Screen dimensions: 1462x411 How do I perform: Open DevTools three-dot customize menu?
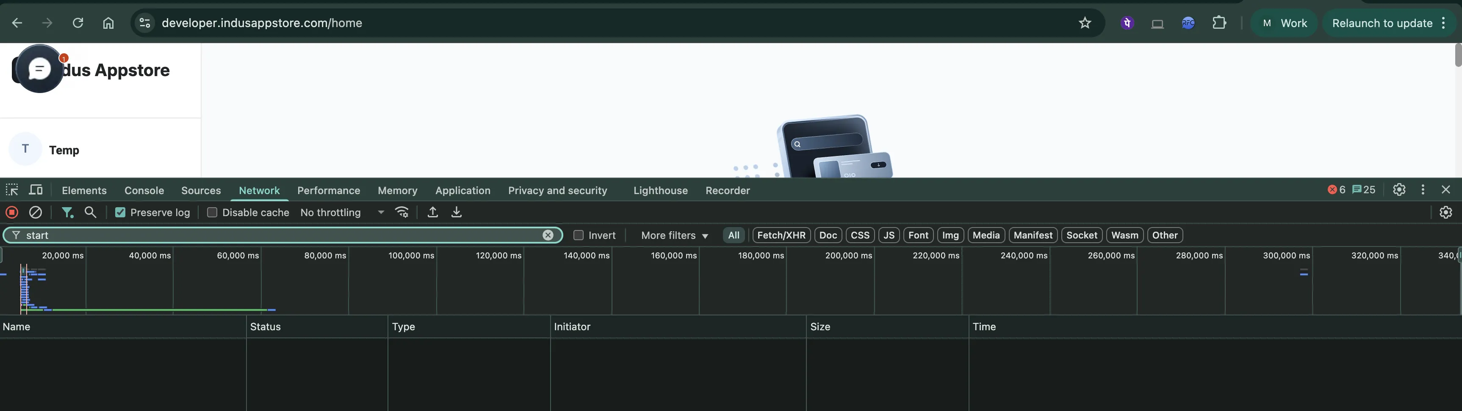coord(1423,190)
